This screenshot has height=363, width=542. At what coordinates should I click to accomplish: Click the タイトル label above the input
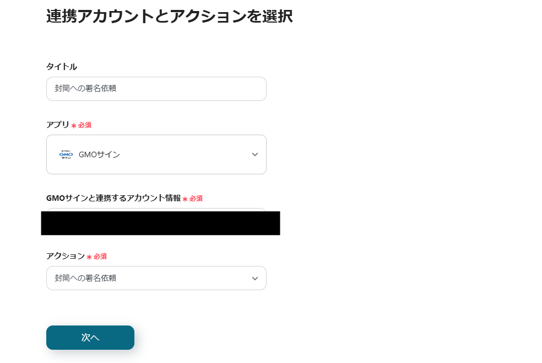(x=62, y=66)
